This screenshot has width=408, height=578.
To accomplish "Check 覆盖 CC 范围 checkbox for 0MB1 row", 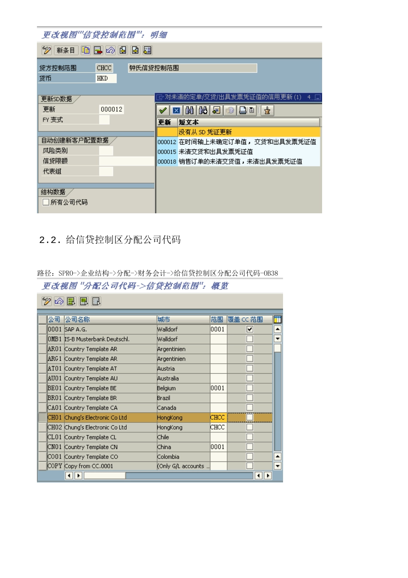I will pos(250,339).
